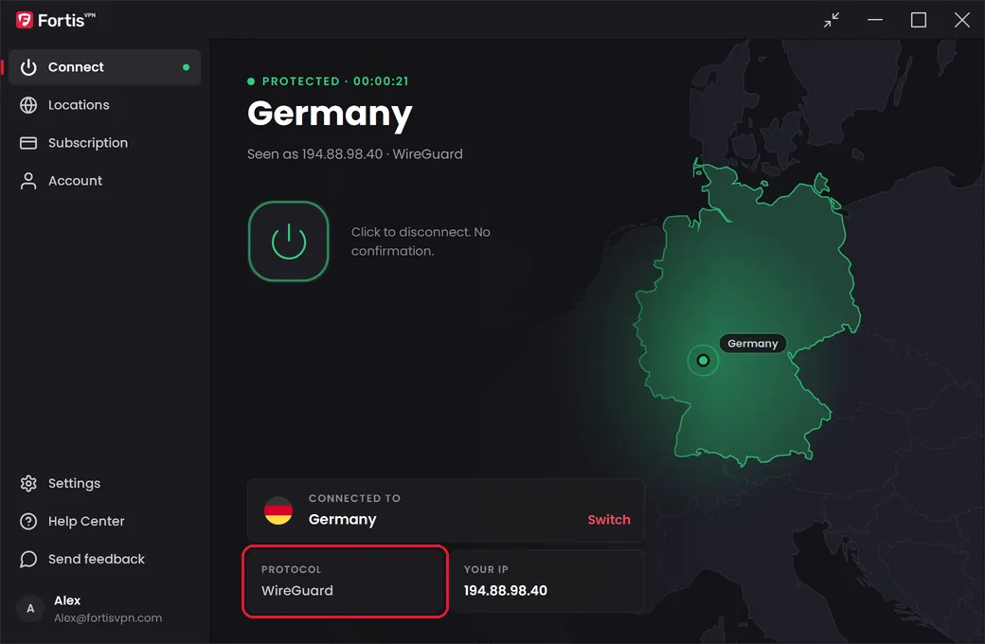985x644 pixels.
Task: Close the Fortis VPN window
Action: 961,20
